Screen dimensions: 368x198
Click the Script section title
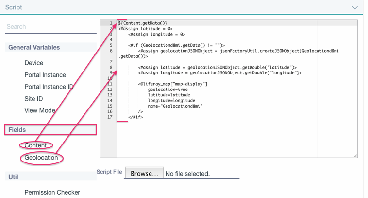(14, 7)
